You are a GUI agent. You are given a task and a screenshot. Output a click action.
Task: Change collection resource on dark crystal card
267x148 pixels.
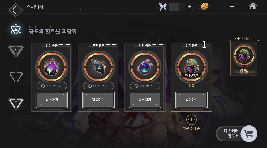pos(98,86)
